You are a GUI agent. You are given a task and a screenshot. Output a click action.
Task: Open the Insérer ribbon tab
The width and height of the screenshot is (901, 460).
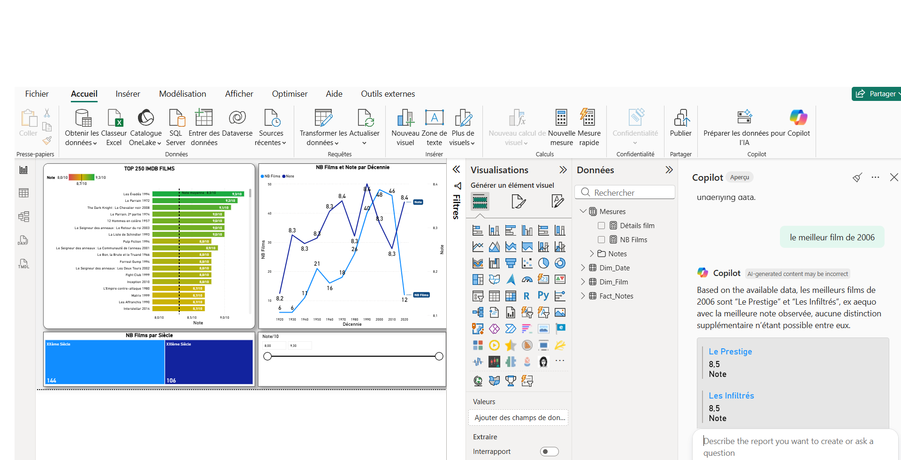[128, 94]
